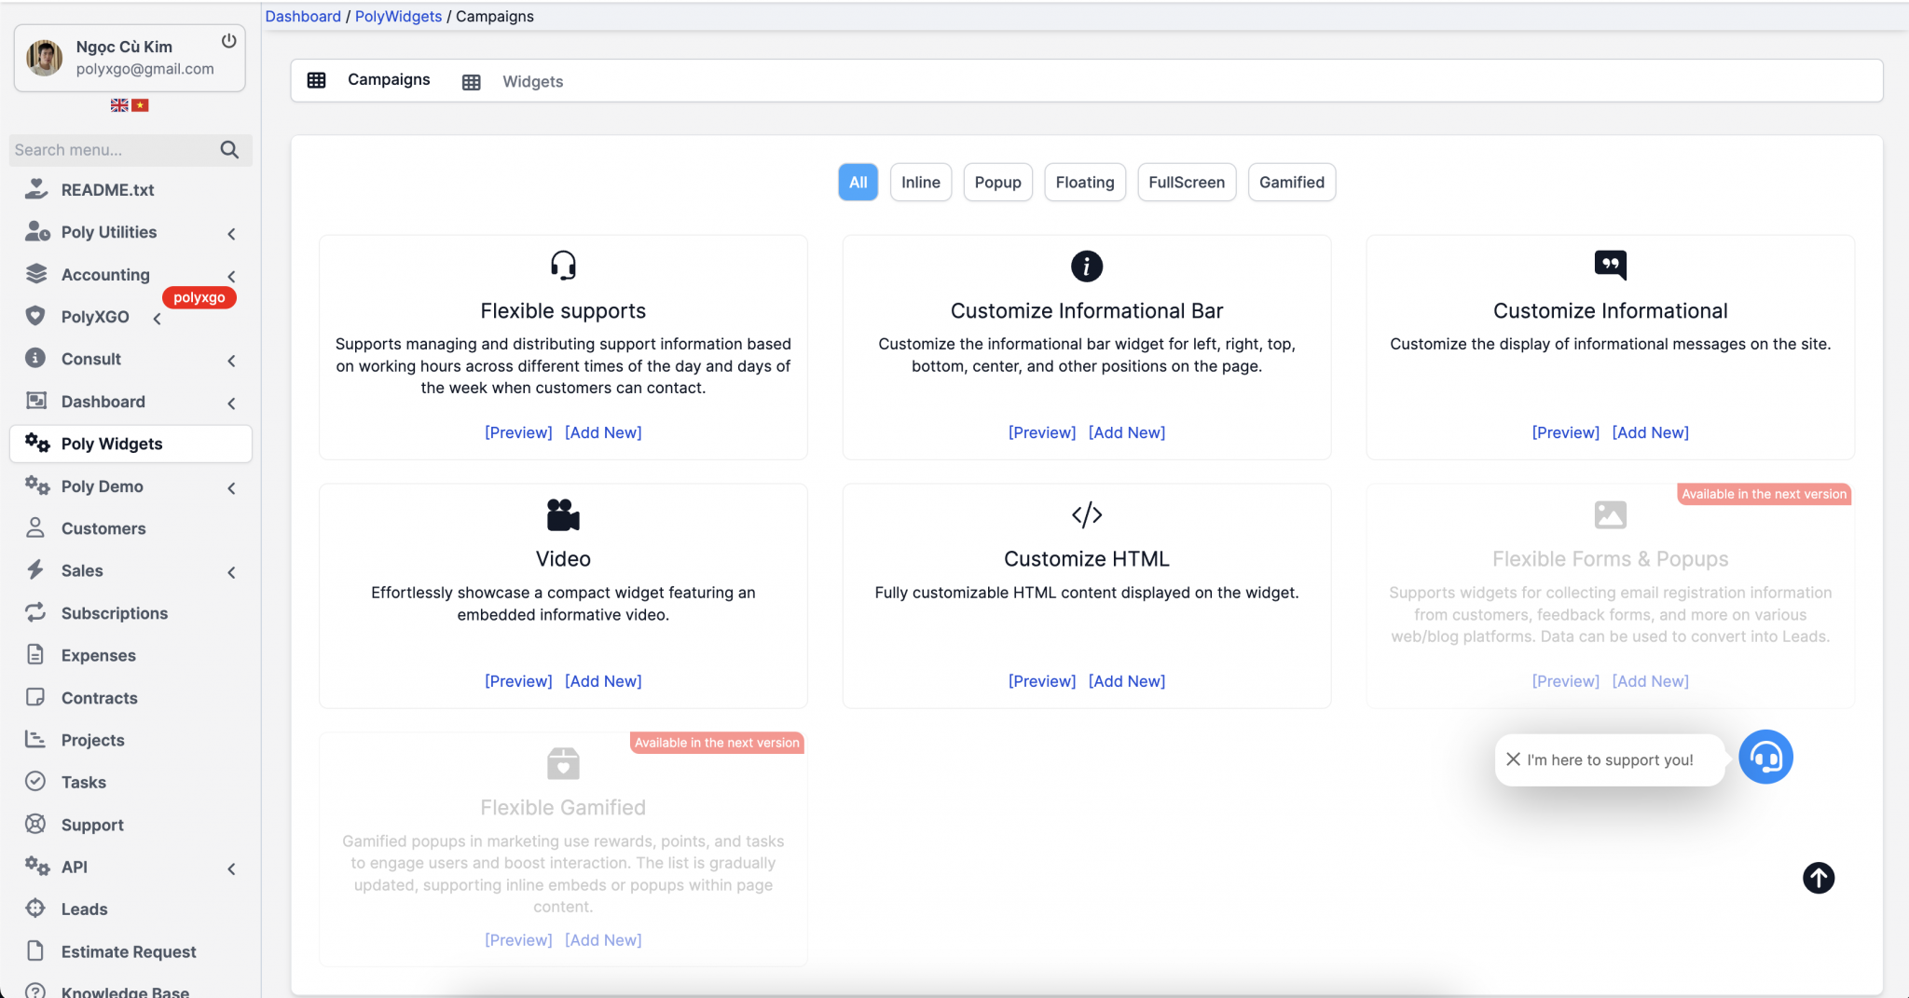The width and height of the screenshot is (1909, 998).
Task: Enable the Gamified filter
Action: point(1292,182)
